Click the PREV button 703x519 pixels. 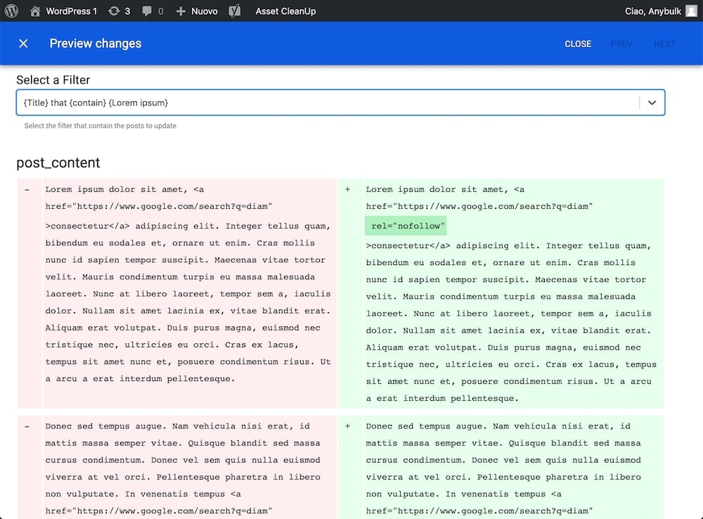coord(621,44)
